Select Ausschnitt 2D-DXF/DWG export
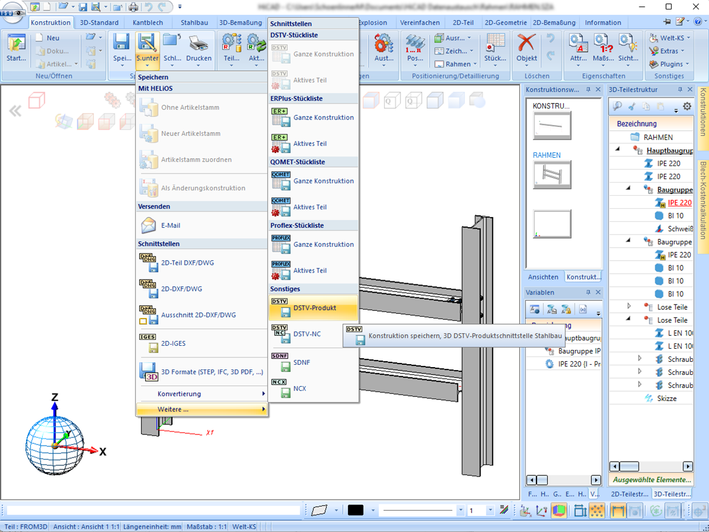 [201, 315]
